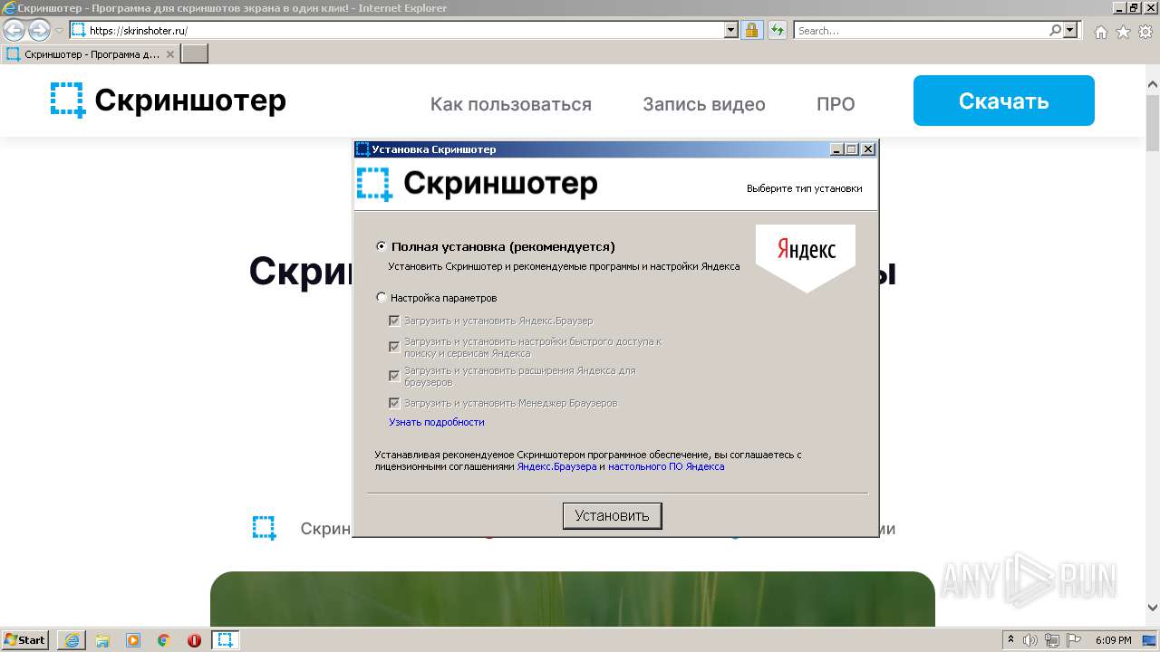Open the Chrome taskbar icon
The height and width of the screenshot is (652, 1160).
pyautogui.click(x=164, y=640)
